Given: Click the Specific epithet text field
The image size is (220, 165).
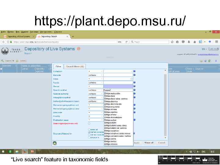Looking at the screenshot, I should pos(118,90).
